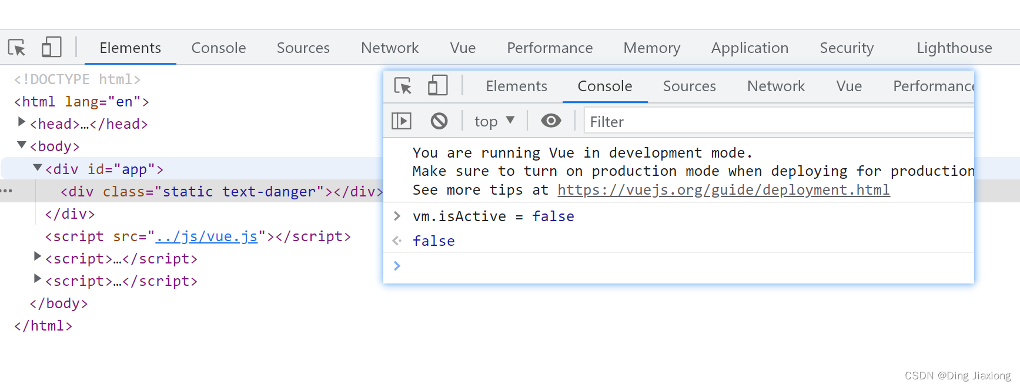Open the ../js/vue.js script source link
Viewport: 1020px width, 387px height.
(206, 236)
